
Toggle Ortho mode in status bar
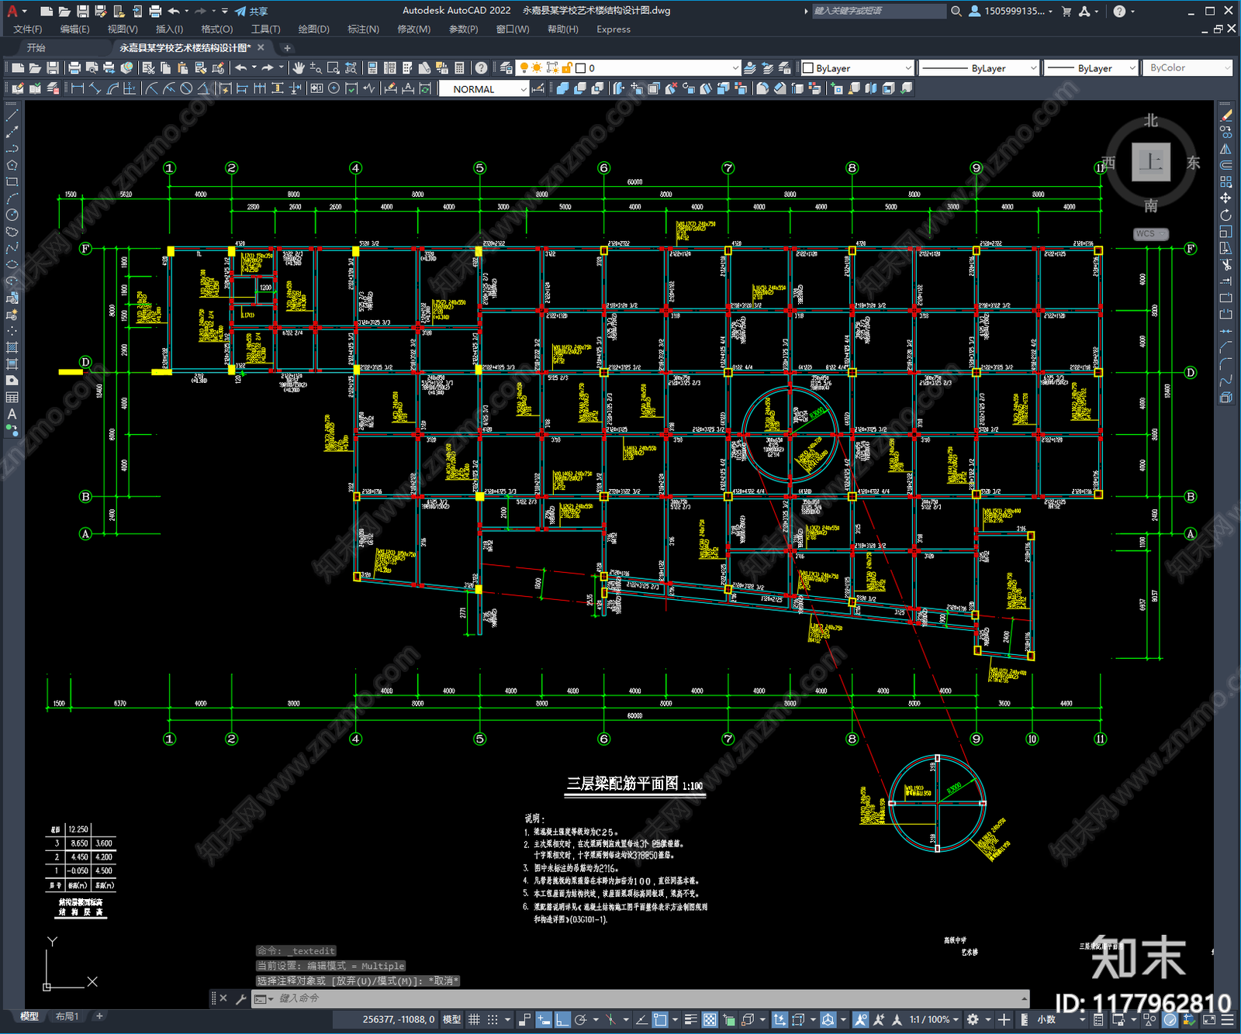coord(562,1019)
